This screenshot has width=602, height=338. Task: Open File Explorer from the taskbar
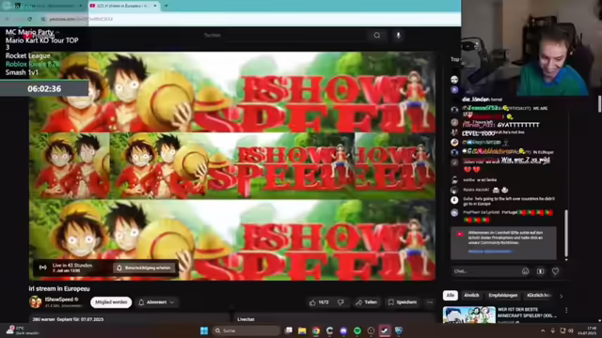coord(302,330)
